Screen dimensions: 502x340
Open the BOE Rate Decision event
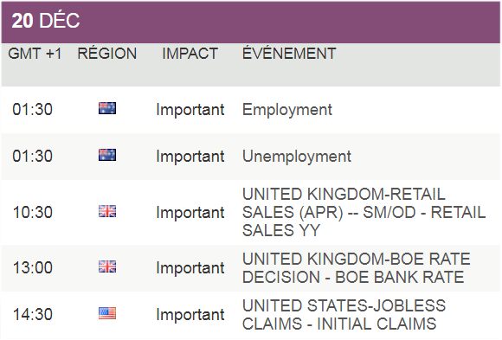pyautogui.click(x=357, y=268)
